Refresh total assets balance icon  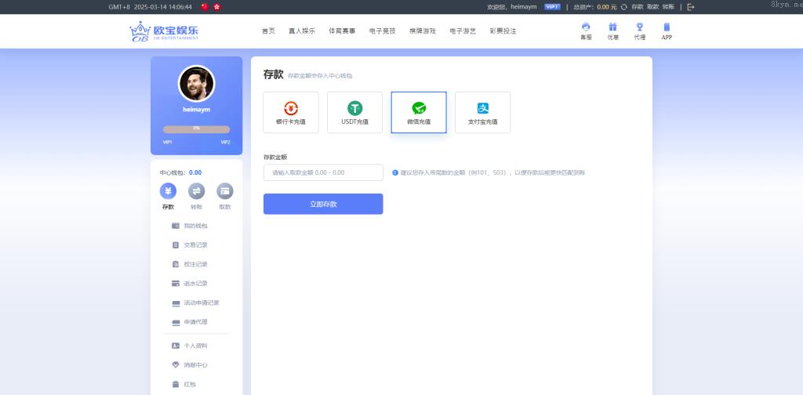pyautogui.click(x=623, y=6)
